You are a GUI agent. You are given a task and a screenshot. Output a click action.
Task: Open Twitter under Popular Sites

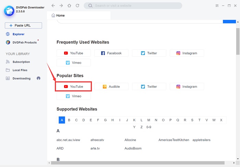pos(149,87)
